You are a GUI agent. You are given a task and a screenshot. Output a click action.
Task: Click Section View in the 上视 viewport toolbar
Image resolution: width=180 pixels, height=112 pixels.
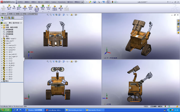(x=56, y=15)
